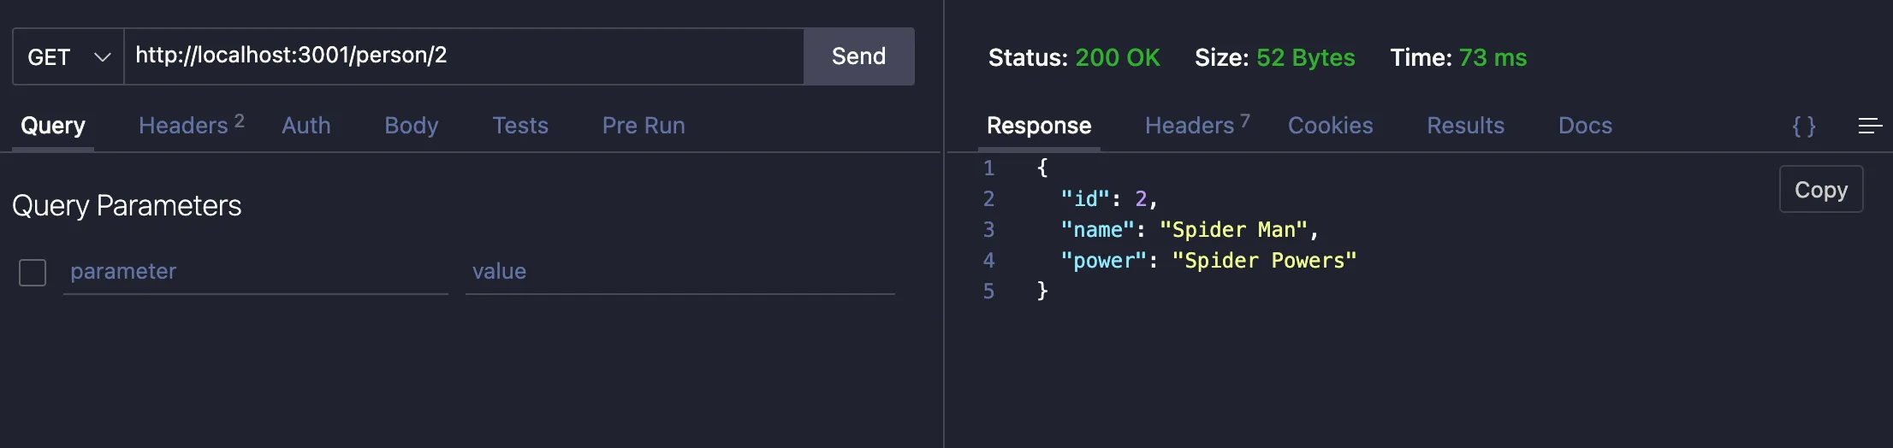Click the chevron beside GET
Image resolution: width=1893 pixels, height=448 pixels.
coord(103,57)
